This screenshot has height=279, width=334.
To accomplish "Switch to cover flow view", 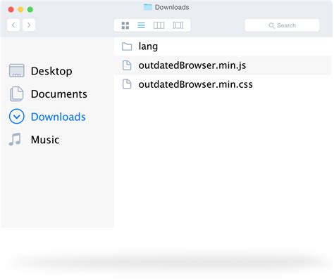I will [x=178, y=25].
